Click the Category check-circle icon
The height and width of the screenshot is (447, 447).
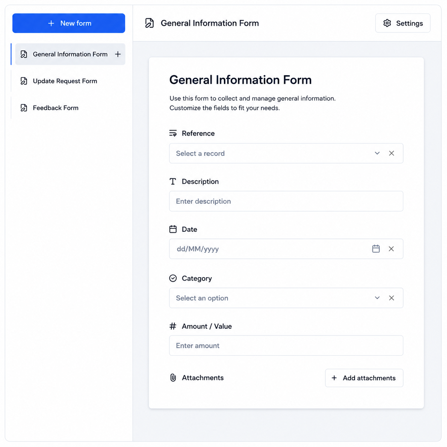tap(173, 278)
